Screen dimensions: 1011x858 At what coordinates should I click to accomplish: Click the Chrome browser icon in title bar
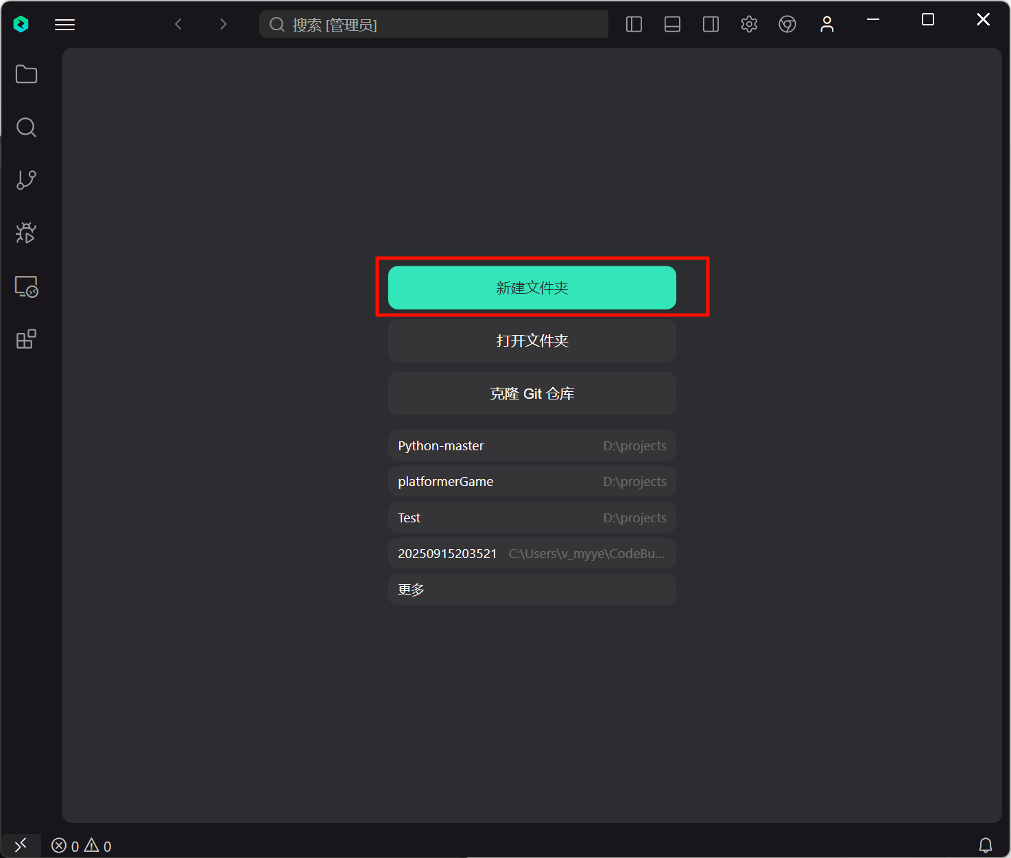[787, 25]
